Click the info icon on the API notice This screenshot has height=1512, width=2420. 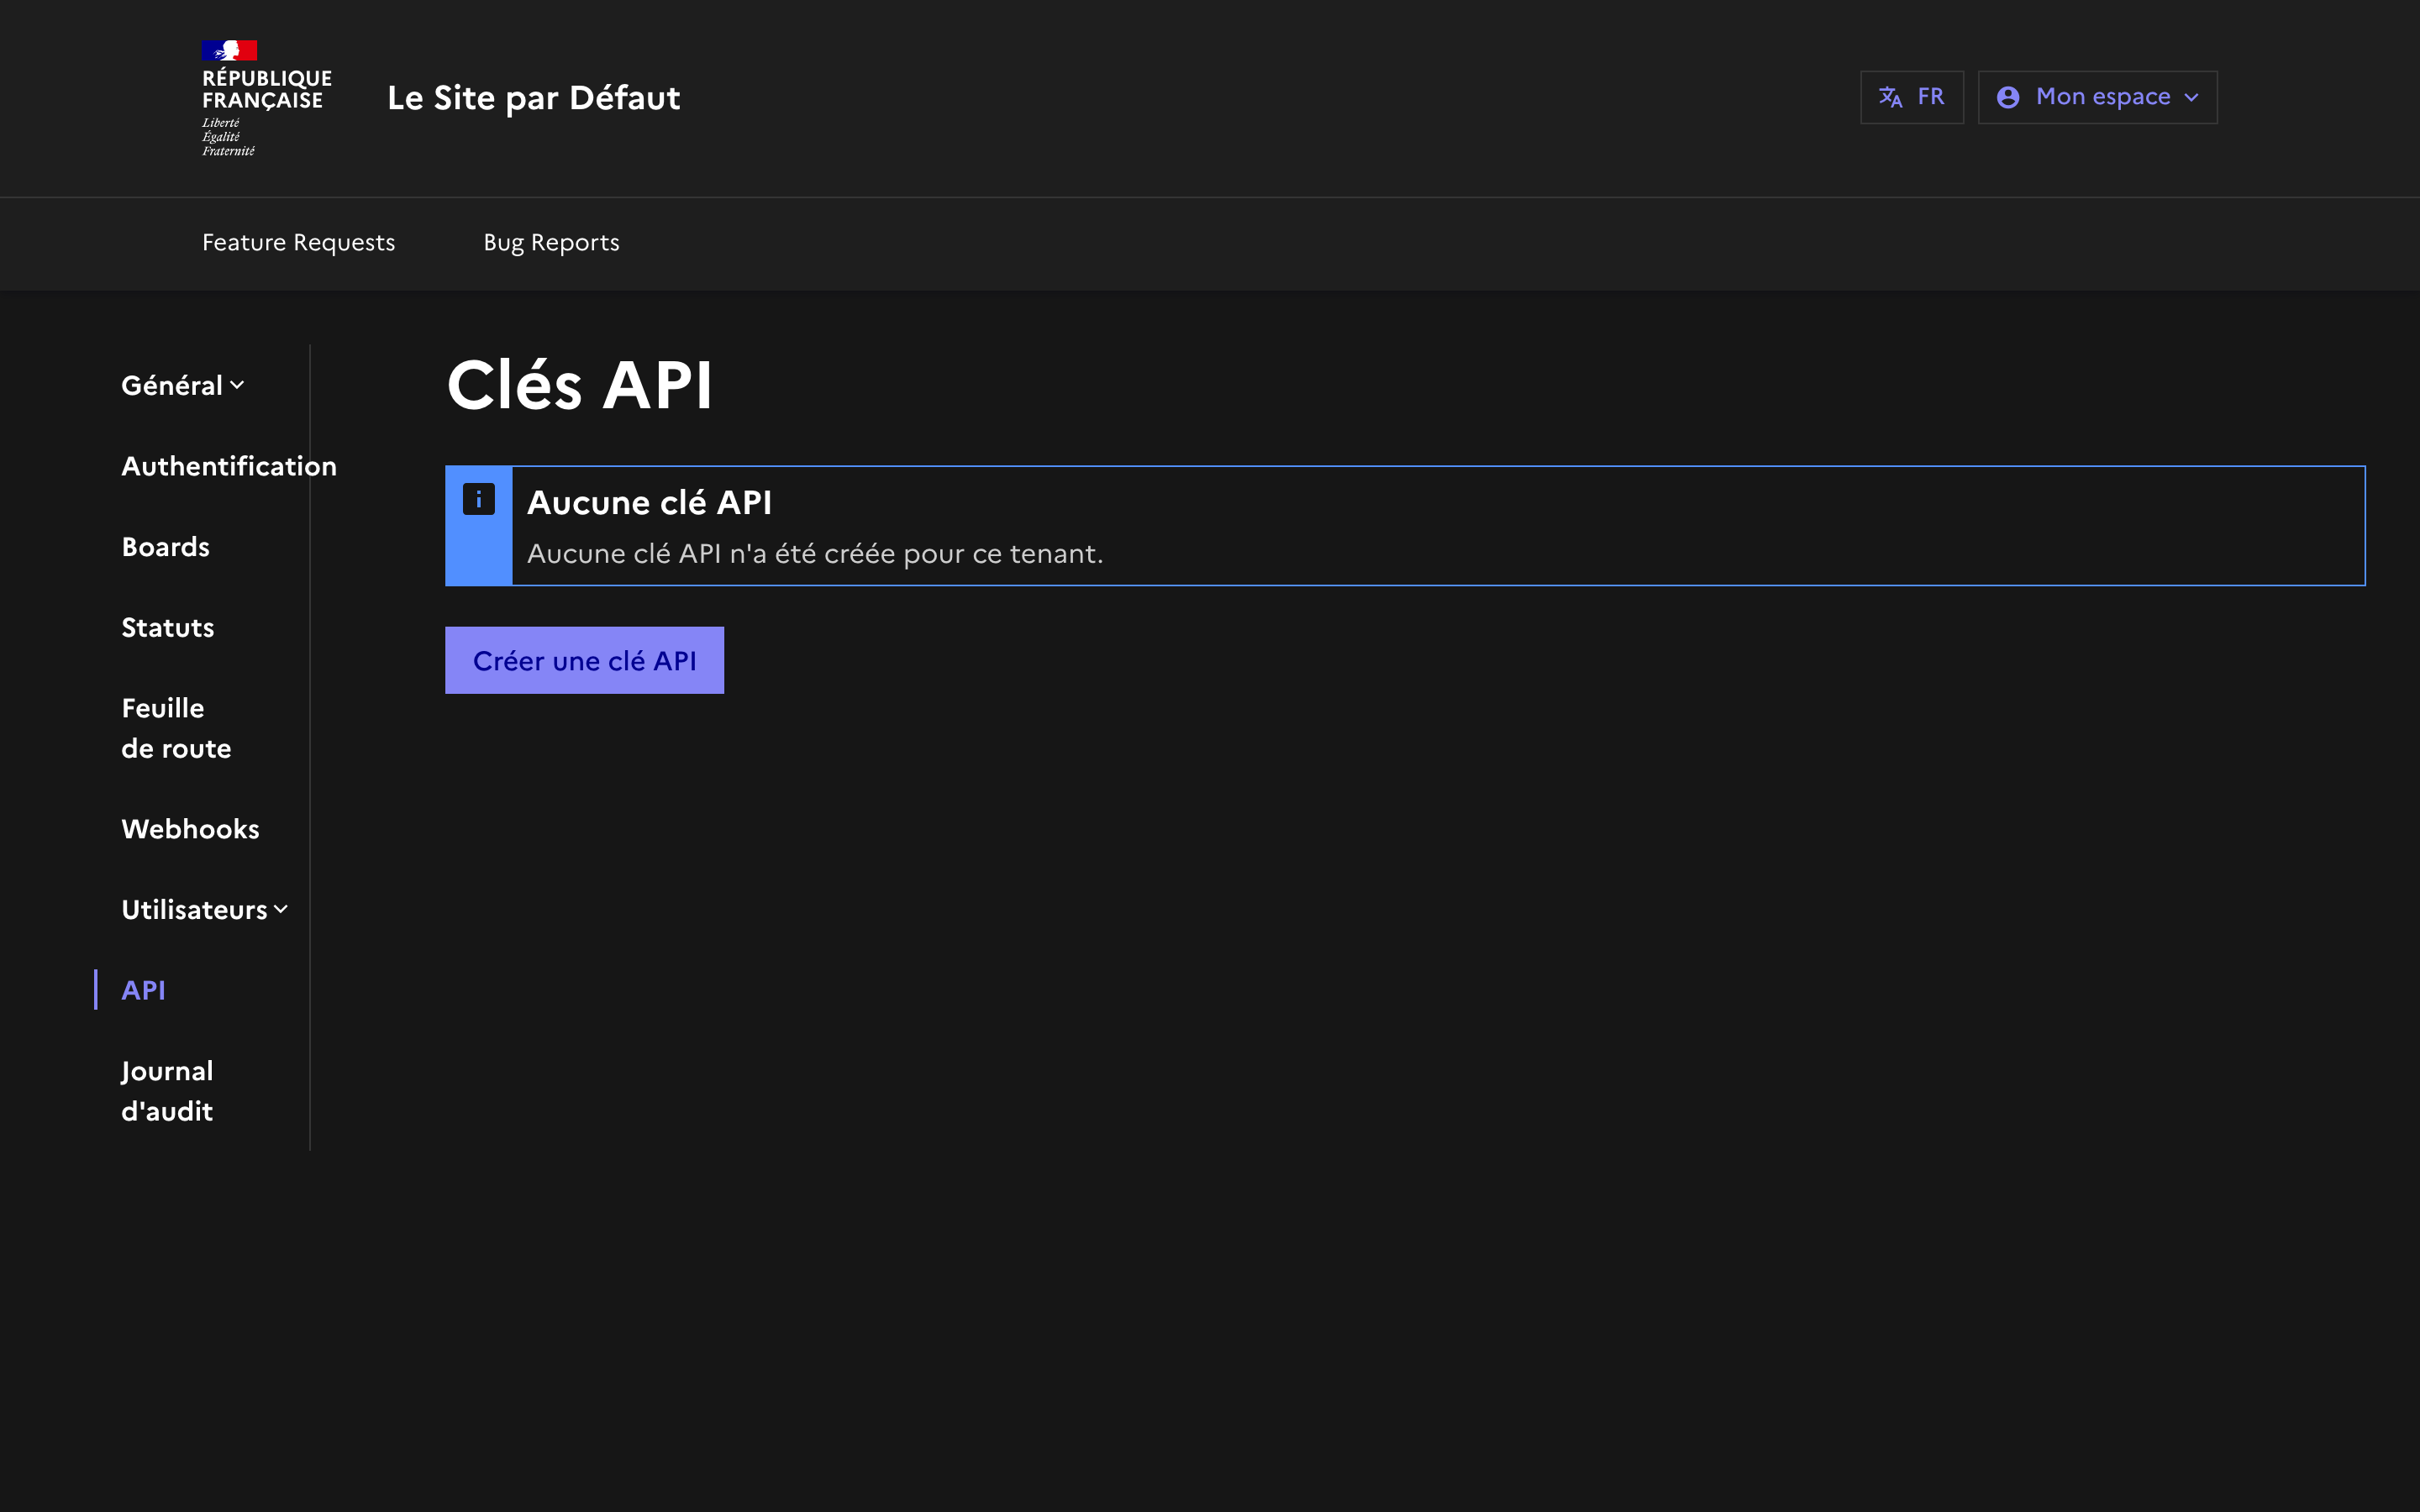coord(480,498)
